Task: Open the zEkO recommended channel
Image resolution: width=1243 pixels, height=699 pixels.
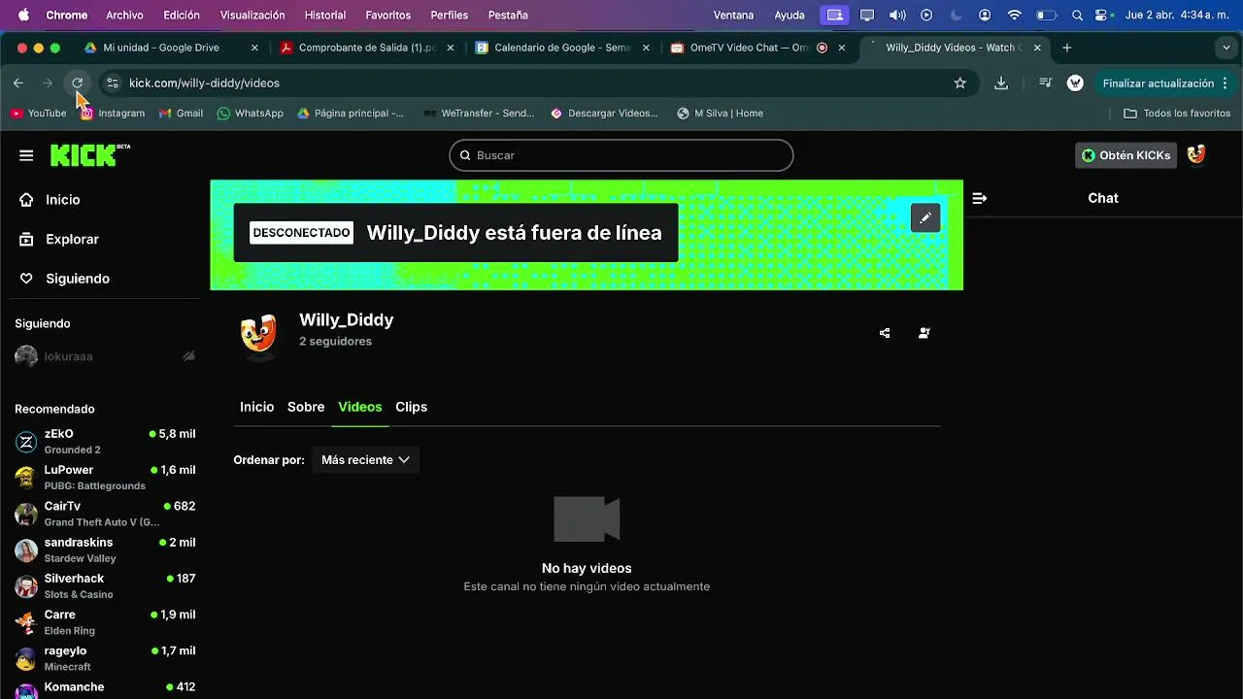Action: coord(105,442)
